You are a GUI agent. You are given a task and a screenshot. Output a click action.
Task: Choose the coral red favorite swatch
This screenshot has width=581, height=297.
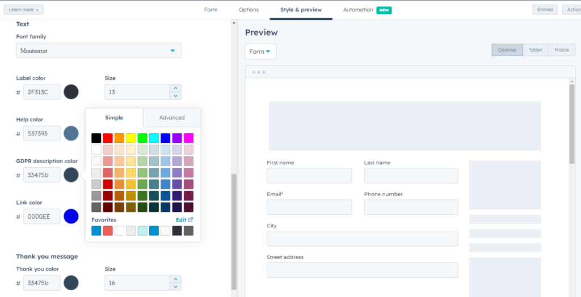click(108, 231)
